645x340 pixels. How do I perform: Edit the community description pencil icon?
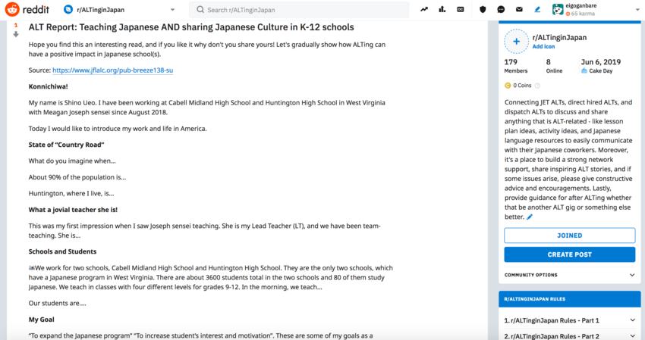[x=530, y=217]
